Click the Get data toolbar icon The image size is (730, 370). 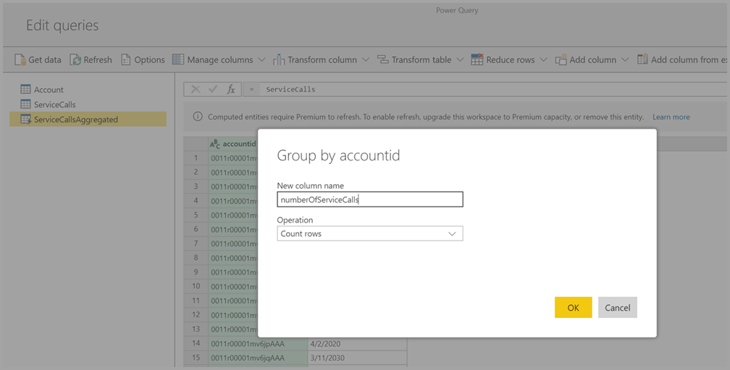point(20,60)
